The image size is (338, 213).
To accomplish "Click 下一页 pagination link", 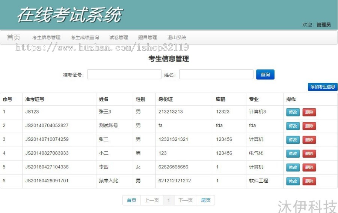I will pyautogui.click(x=186, y=200).
